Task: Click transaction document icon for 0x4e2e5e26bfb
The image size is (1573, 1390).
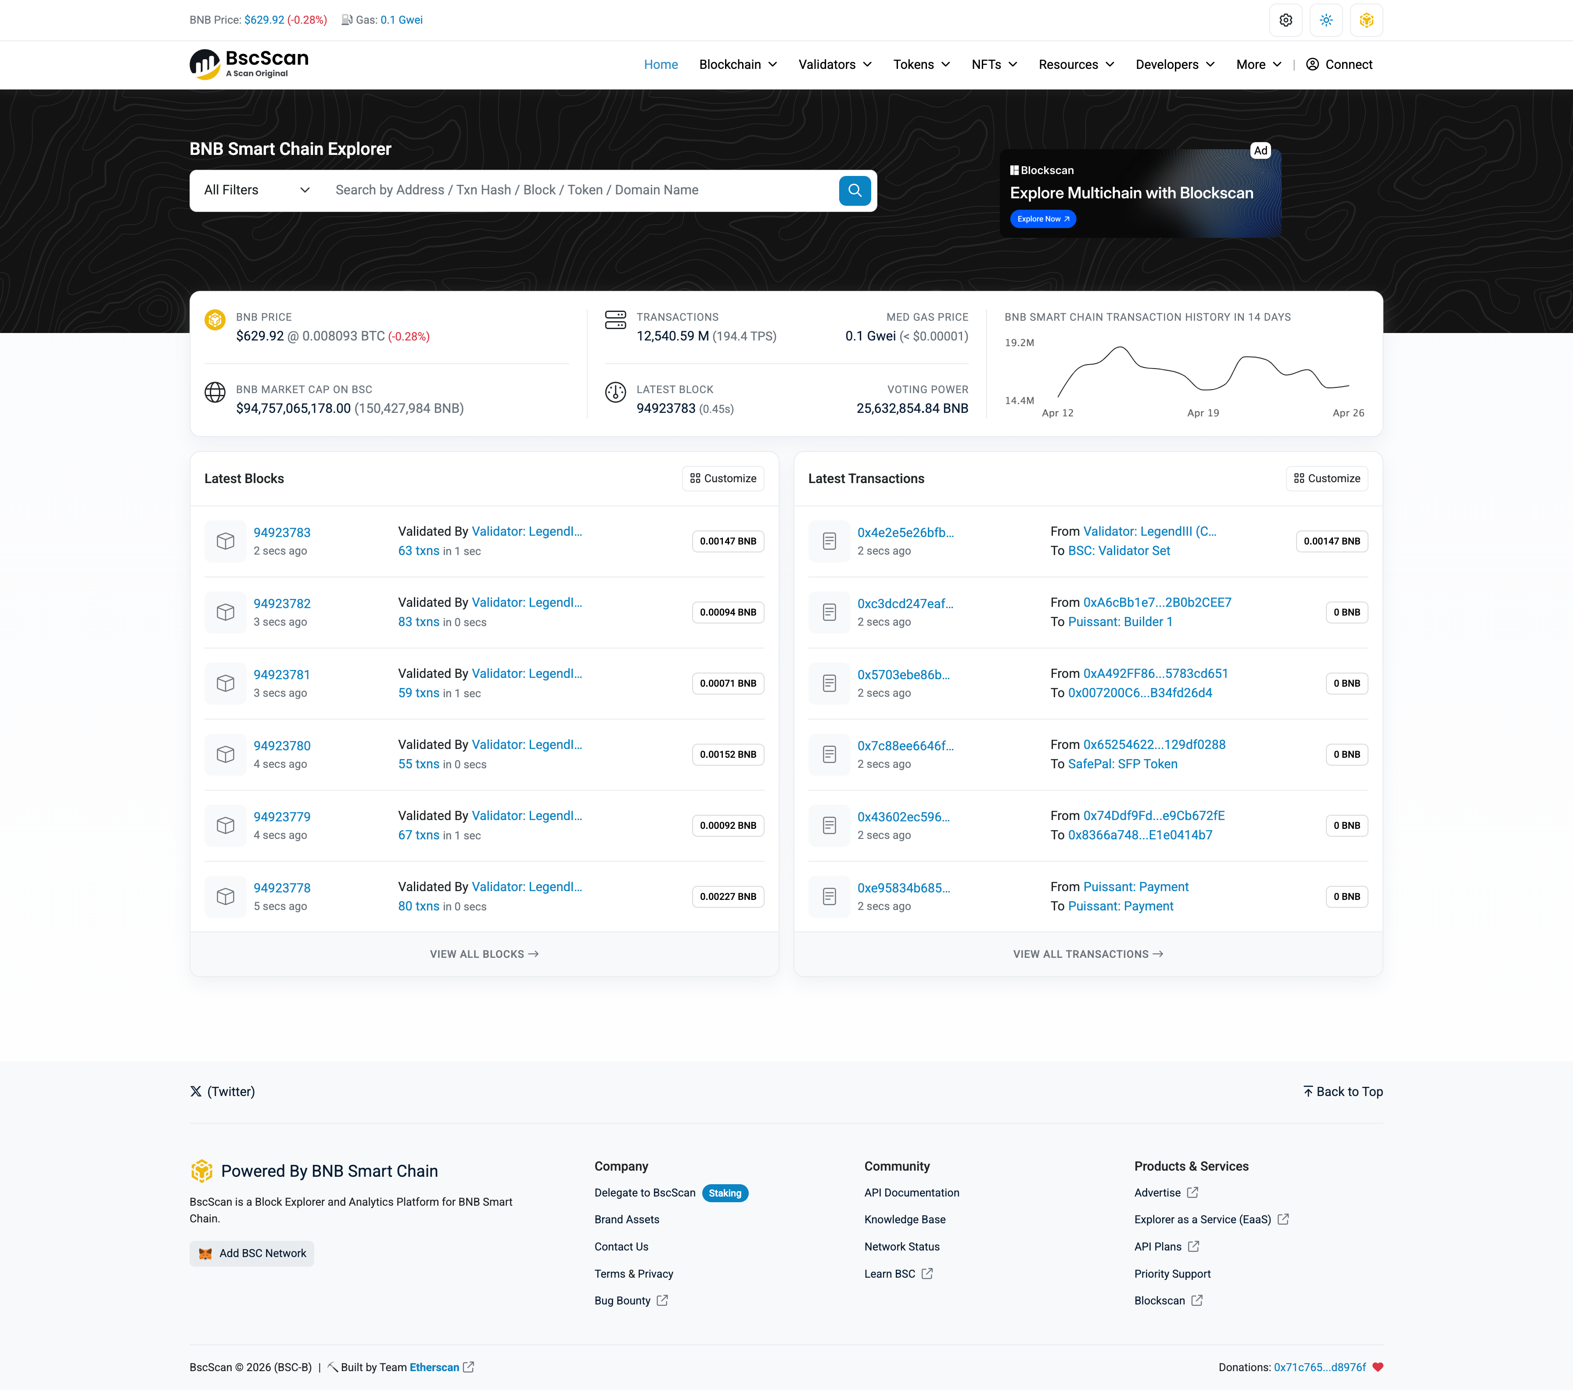Action: point(829,541)
